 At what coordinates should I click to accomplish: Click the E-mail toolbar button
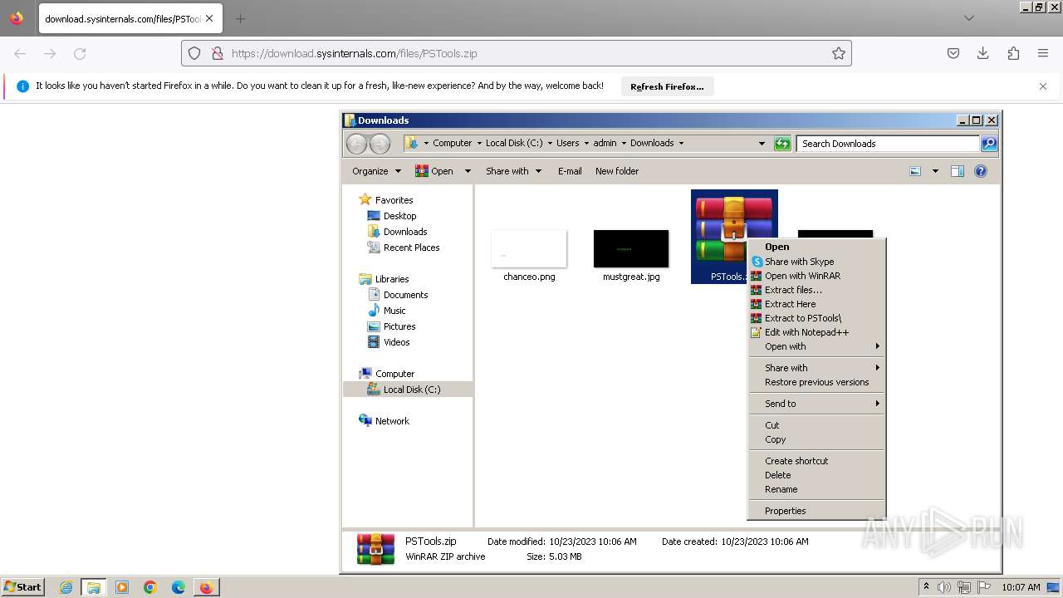(x=570, y=171)
